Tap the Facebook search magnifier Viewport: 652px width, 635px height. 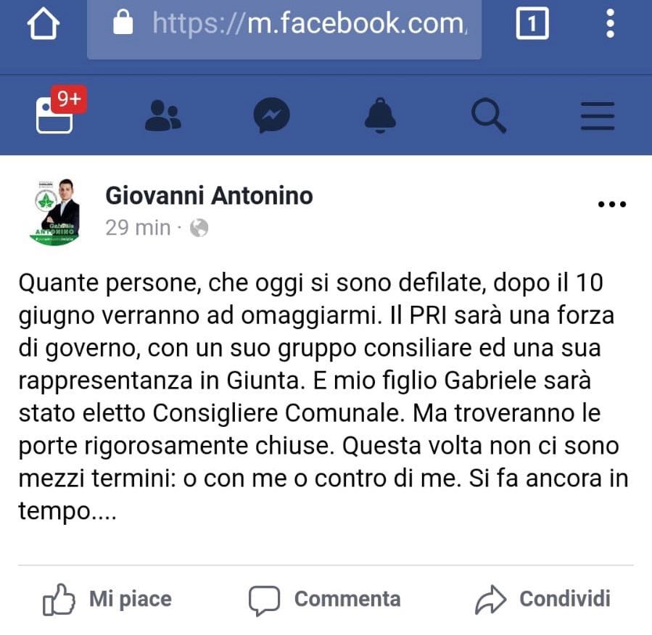coord(489,115)
